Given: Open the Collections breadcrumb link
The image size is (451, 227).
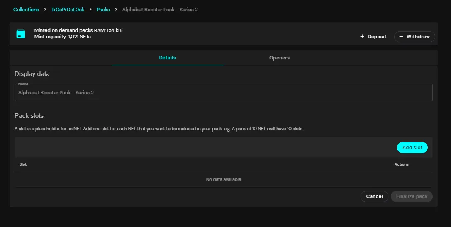Looking at the screenshot, I should (26, 10).
